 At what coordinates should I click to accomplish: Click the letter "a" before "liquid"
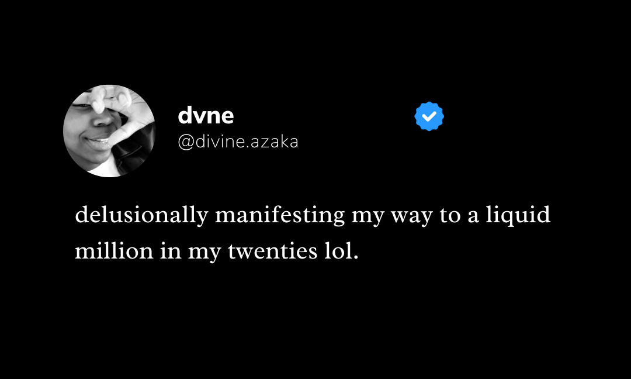click(474, 216)
